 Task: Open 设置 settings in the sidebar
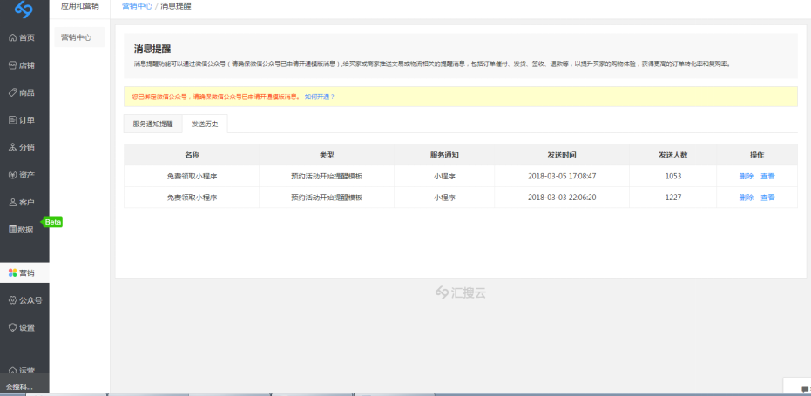point(23,328)
